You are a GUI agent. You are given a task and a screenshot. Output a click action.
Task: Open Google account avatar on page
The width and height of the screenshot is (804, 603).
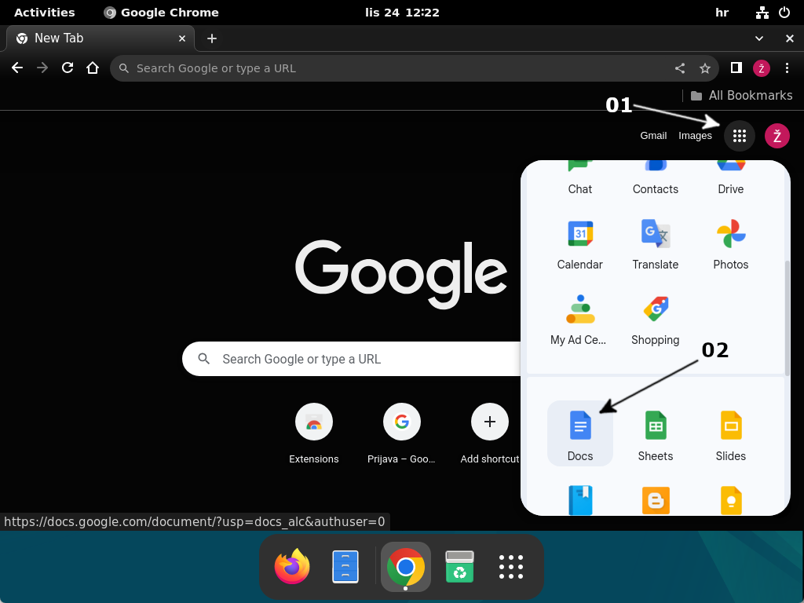pos(777,136)
